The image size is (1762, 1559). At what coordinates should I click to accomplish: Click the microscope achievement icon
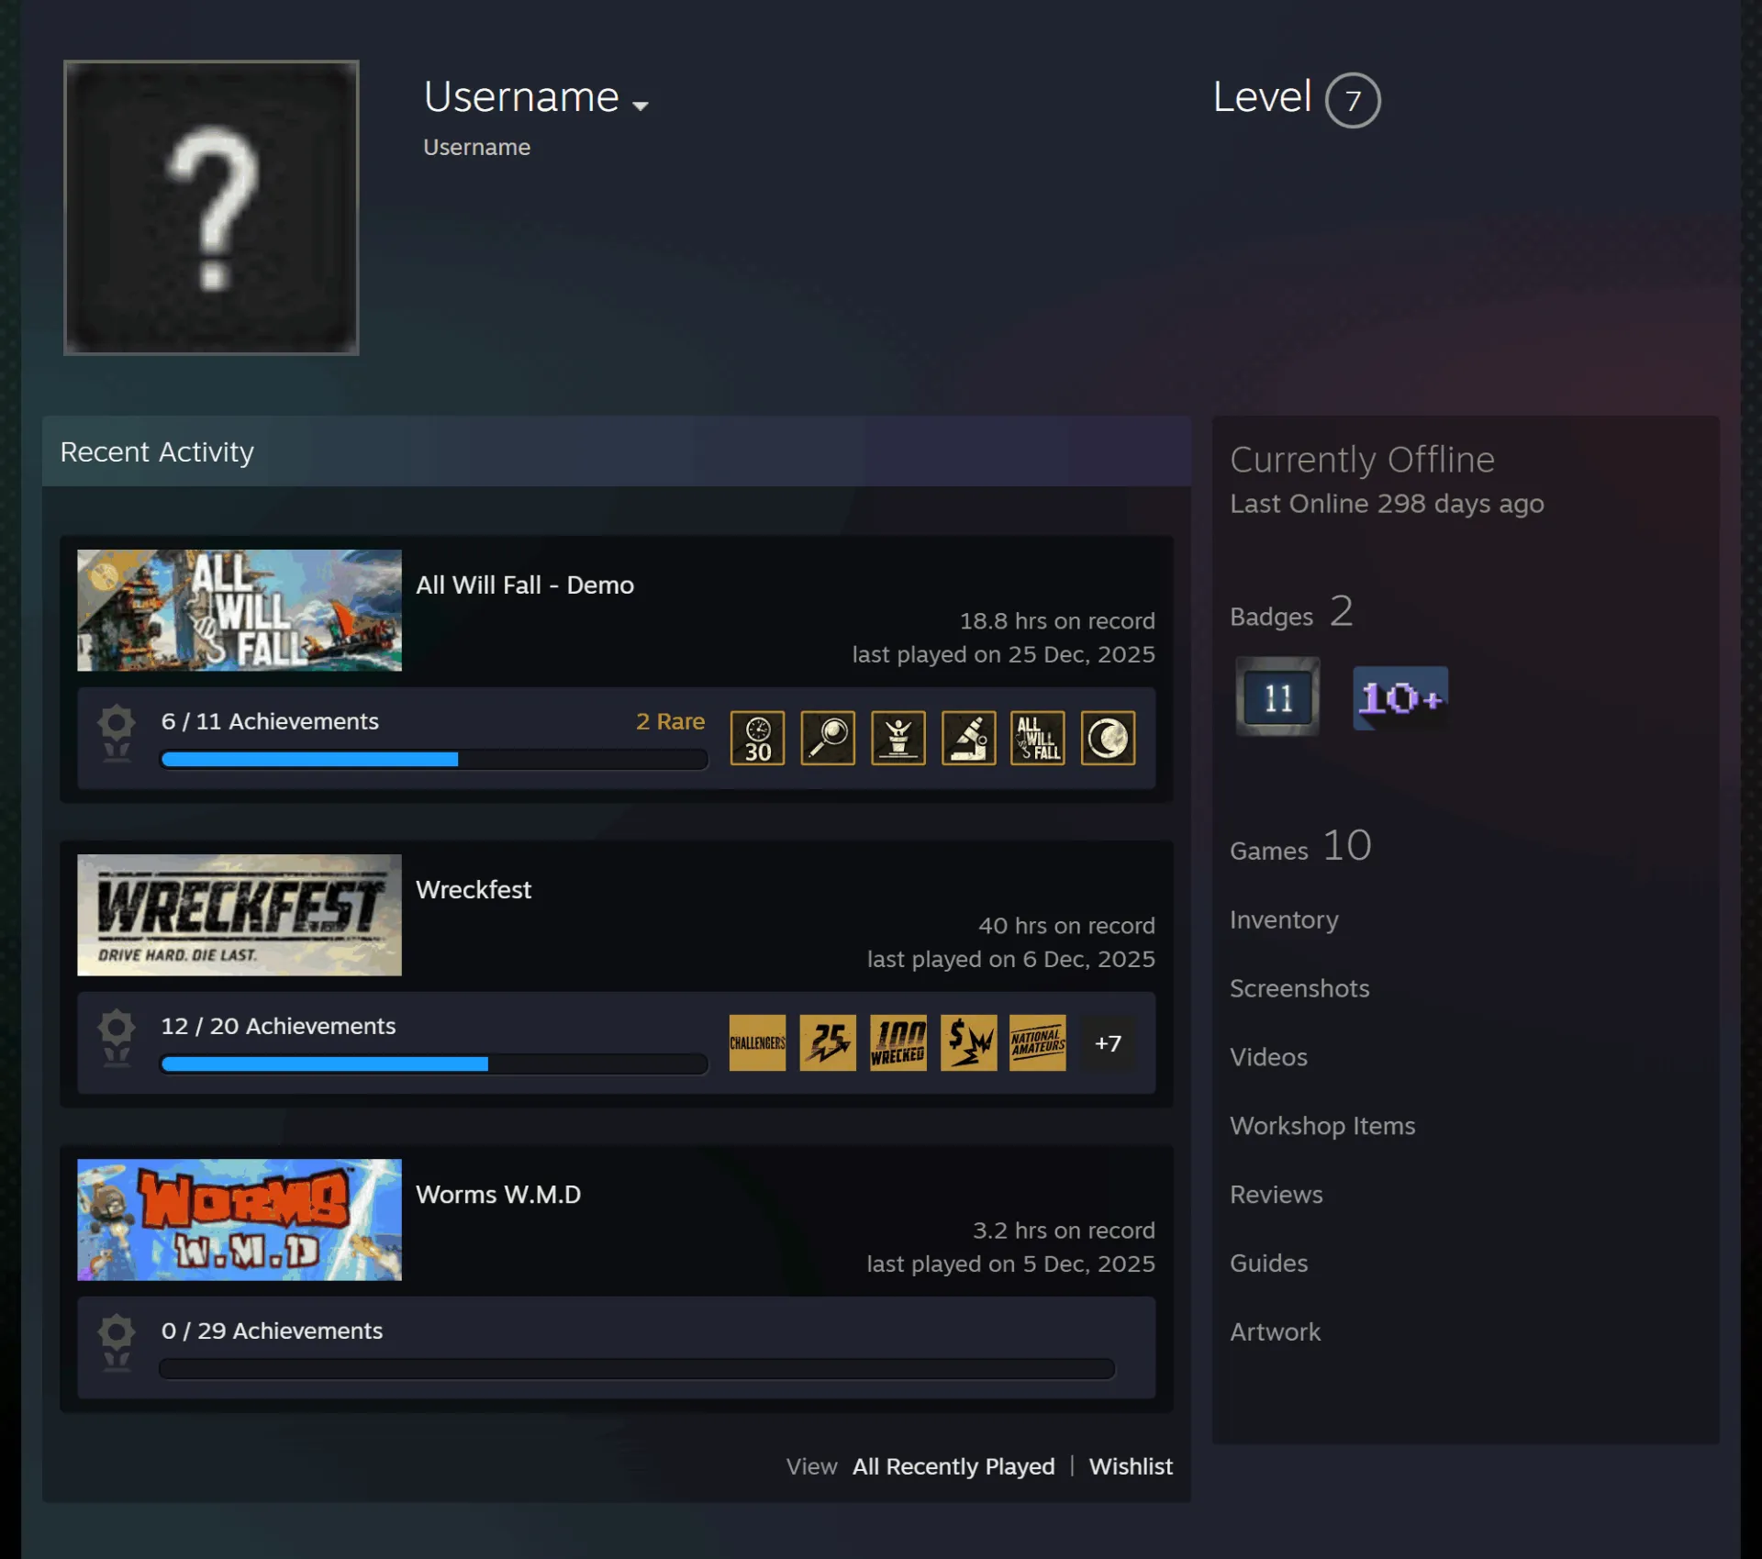pyautogui.click(x=968, y=738)
